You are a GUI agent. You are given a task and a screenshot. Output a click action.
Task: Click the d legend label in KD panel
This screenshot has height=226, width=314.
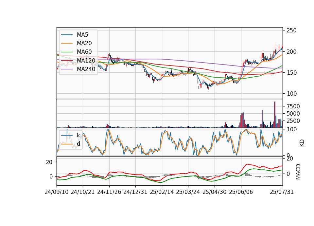tap(78, 144)
